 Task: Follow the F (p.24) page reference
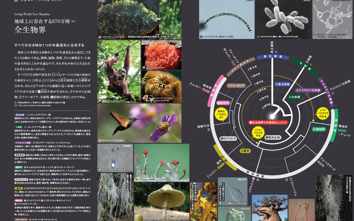point(211,174)
